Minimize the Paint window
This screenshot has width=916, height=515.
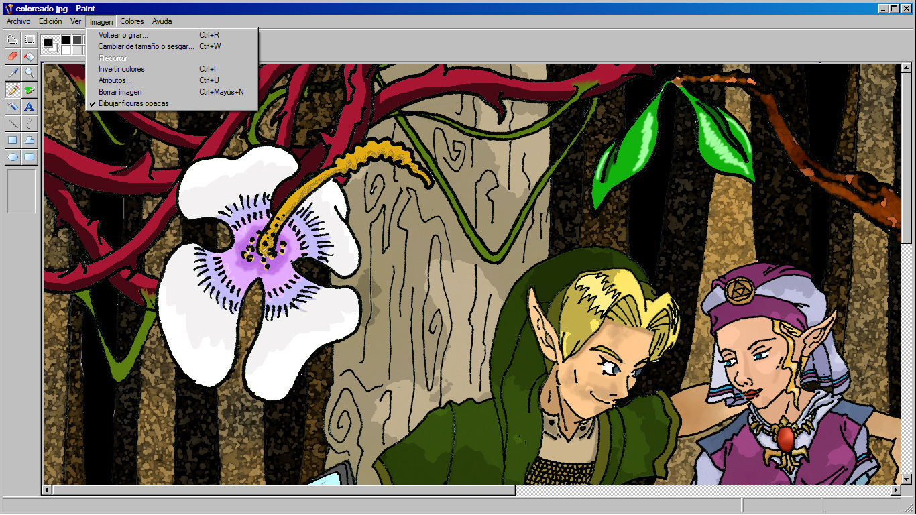coord(883,8)
